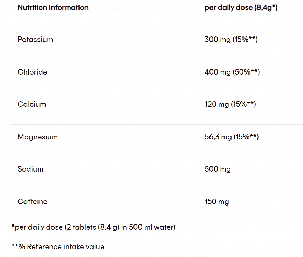This screenshot has height=257, width=303.
Task: Click the Potassium row label
Action: pos(35,40)
